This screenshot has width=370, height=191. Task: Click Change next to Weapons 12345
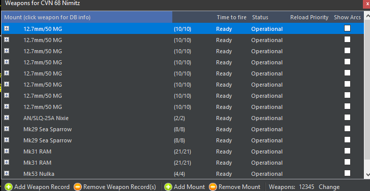(x=329, y=187)
